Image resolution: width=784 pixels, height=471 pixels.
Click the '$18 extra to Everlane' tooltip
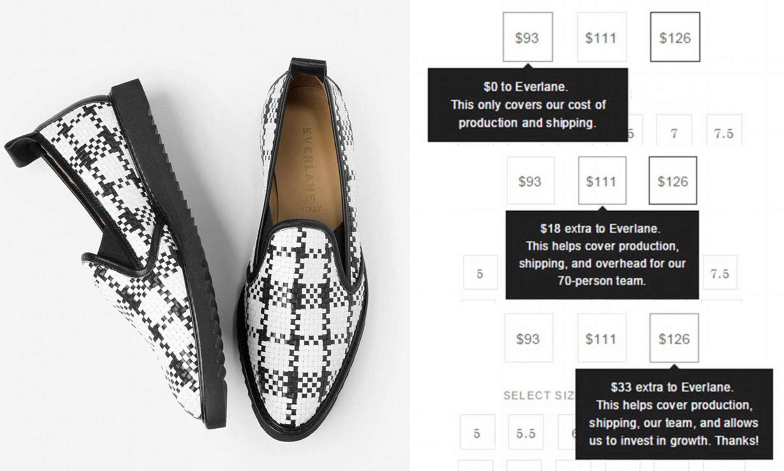[602, 255]
